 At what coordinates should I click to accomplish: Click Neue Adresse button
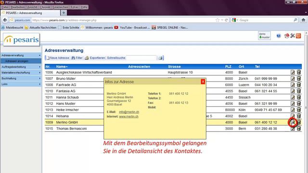pyautogui.click(x=58, y=58)
